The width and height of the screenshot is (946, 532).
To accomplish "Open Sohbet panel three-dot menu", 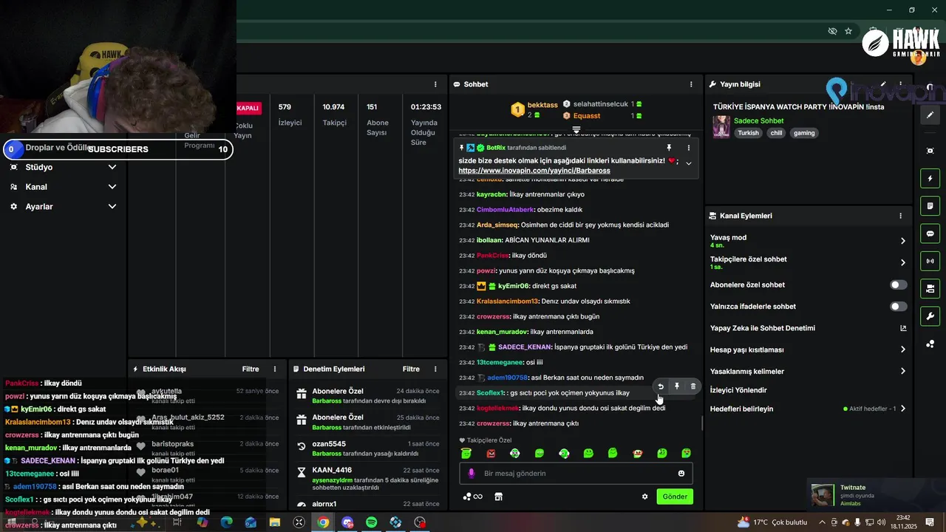I will point(691,84).
